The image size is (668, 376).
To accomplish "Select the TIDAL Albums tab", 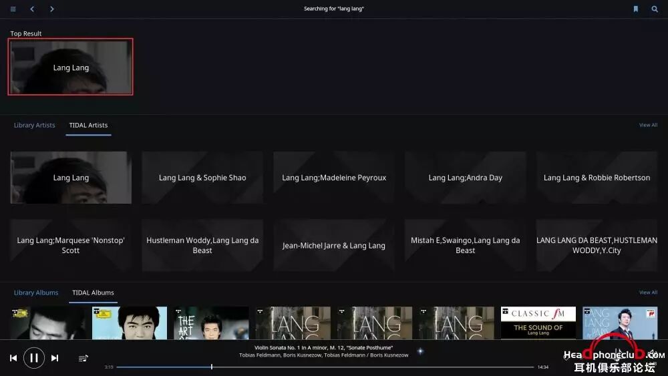I will pos(93,293).
